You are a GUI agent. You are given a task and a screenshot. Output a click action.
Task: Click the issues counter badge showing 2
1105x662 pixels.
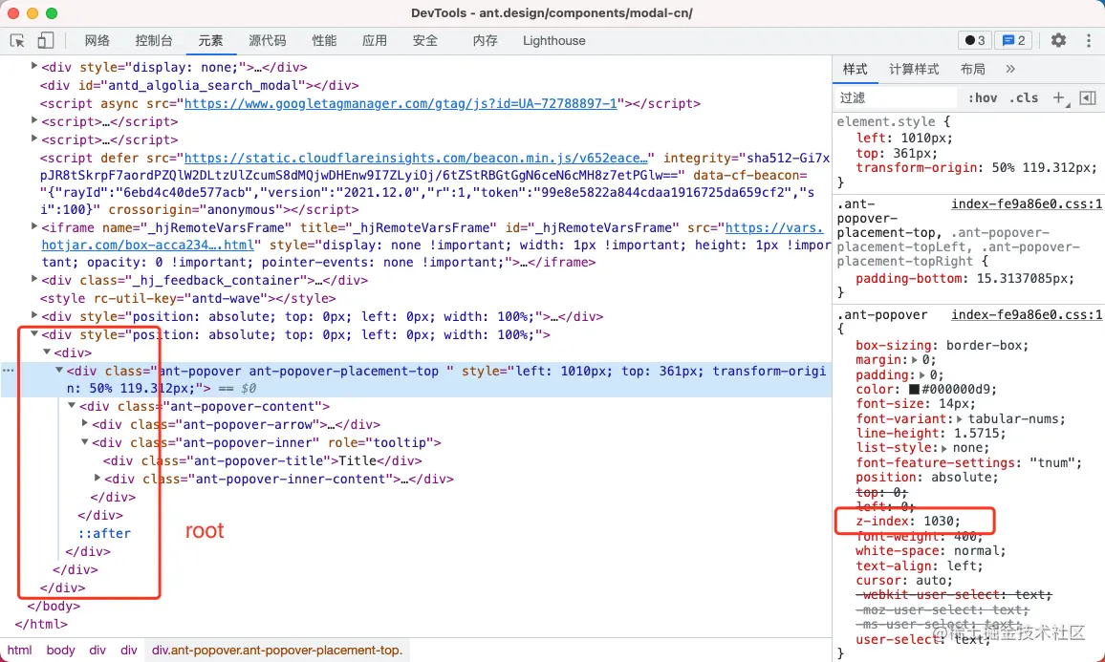(1013, 41)
